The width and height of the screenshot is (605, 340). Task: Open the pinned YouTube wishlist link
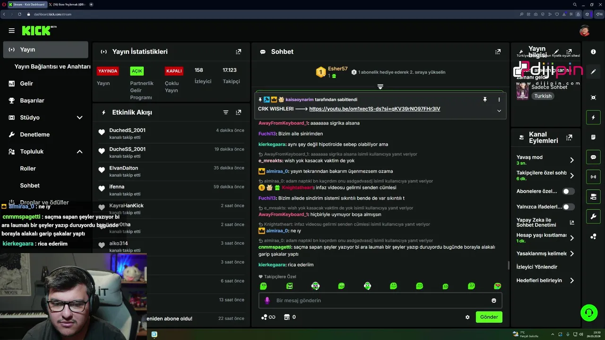[374, 109]
